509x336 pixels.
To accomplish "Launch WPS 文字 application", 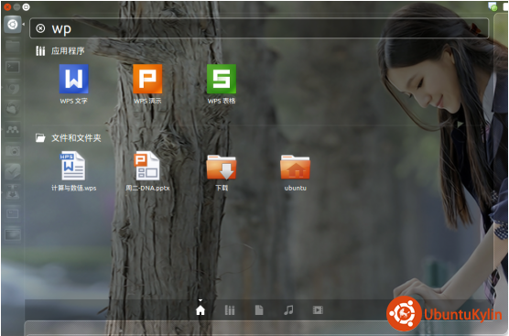I will click(x=73, y=83).
